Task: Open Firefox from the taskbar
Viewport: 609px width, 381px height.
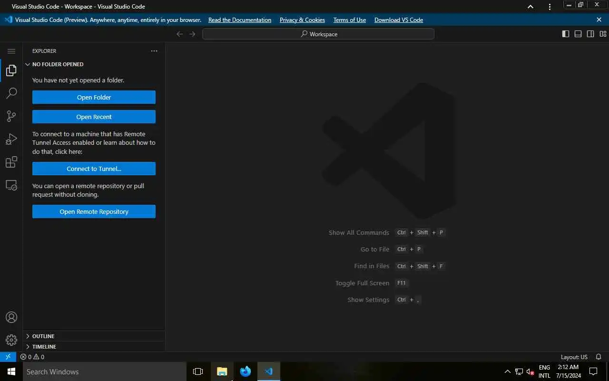Action: coord(246,371)
